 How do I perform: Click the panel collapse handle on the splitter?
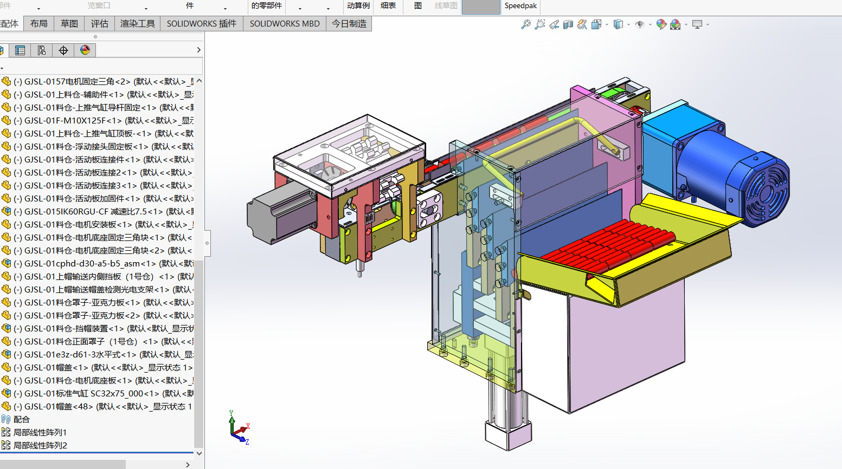pyautogui.click(x=207, y=244)
